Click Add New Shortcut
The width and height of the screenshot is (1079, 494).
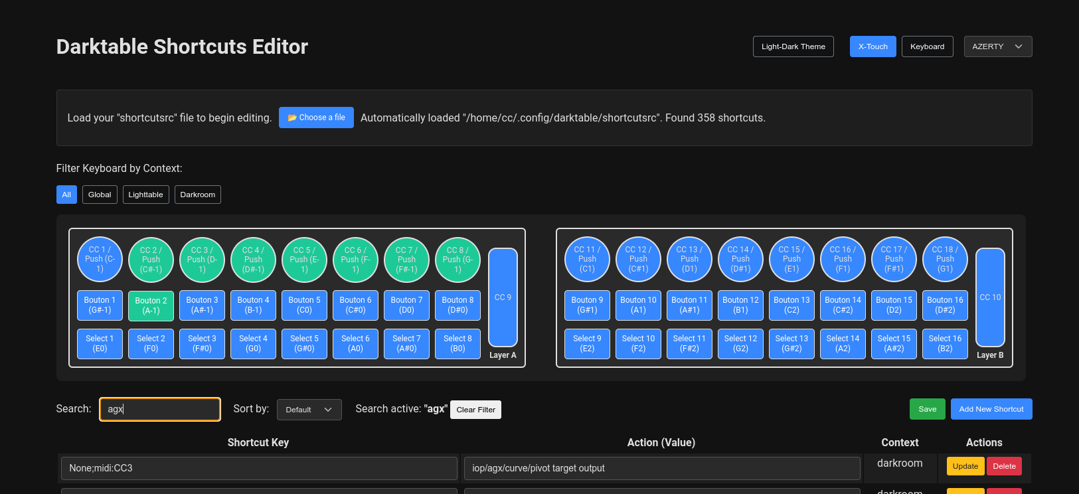coord(991,409)
